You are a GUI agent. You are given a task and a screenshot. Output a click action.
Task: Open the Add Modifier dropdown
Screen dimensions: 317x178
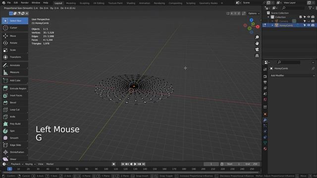coord(293,76)
